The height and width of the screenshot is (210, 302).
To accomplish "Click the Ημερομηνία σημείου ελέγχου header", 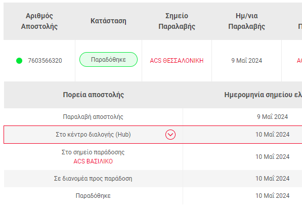I will click(263, 95).
